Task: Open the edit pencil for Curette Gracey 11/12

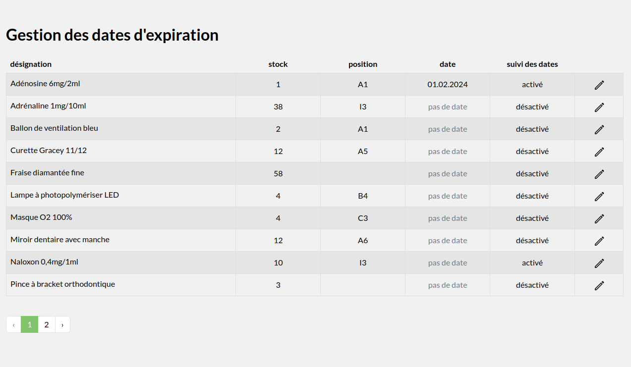Action: click(599, 152)
